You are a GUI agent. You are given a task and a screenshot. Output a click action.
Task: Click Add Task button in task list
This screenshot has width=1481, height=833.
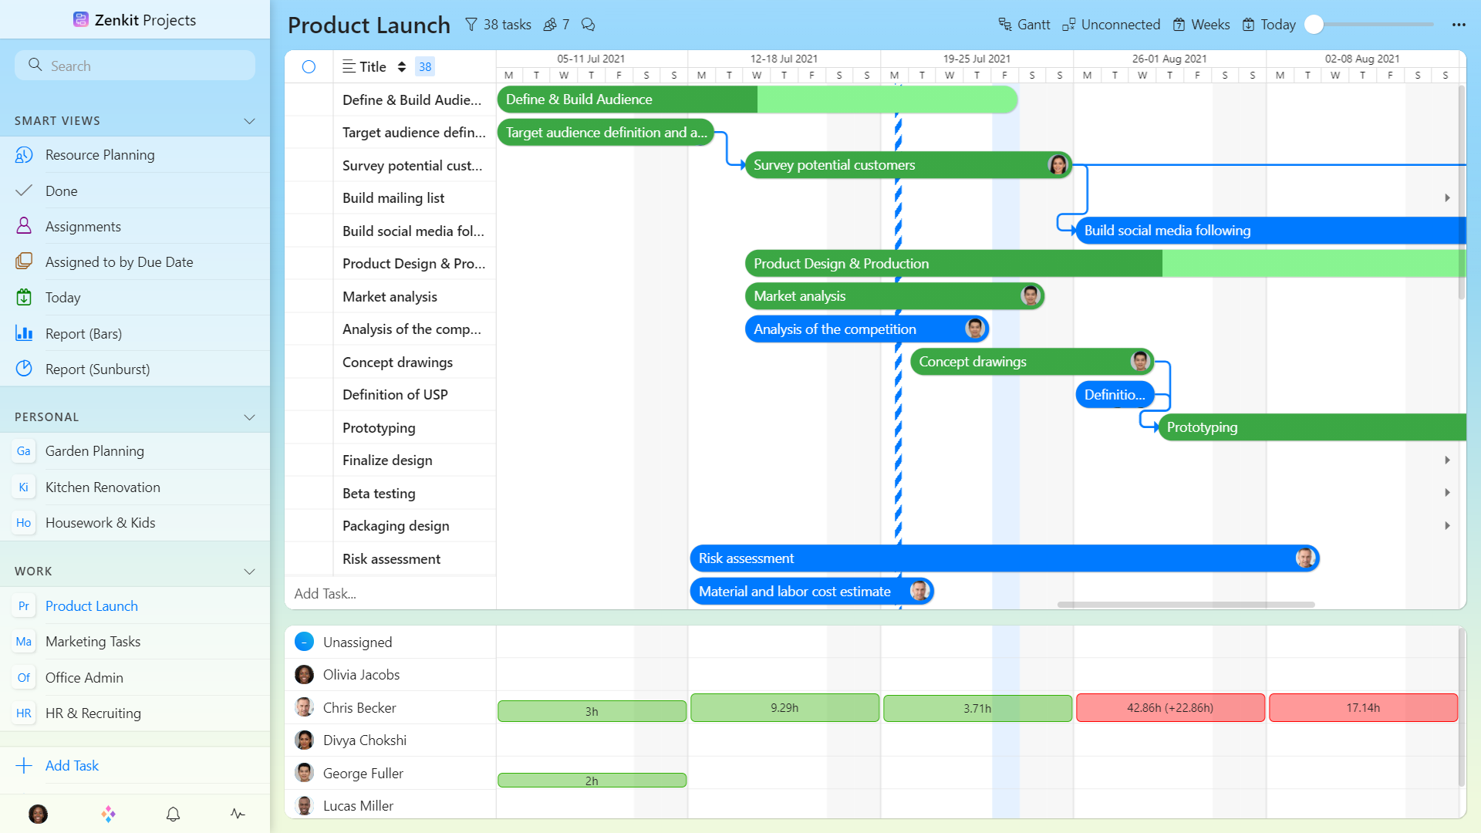[x=326, y=593]
